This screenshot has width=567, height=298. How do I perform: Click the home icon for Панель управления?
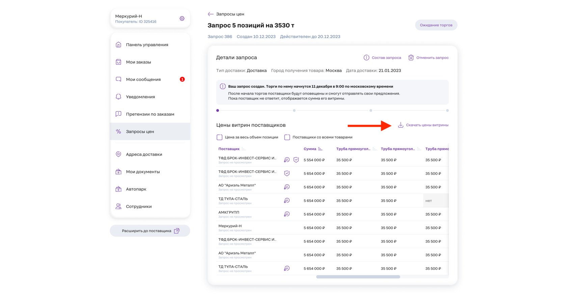tap(118, 45)
